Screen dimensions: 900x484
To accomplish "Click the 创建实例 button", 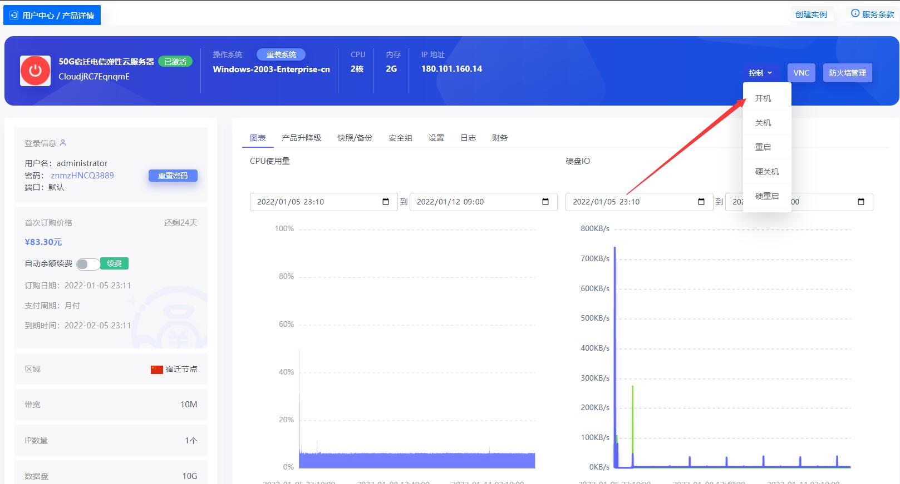I will [811, 14].
